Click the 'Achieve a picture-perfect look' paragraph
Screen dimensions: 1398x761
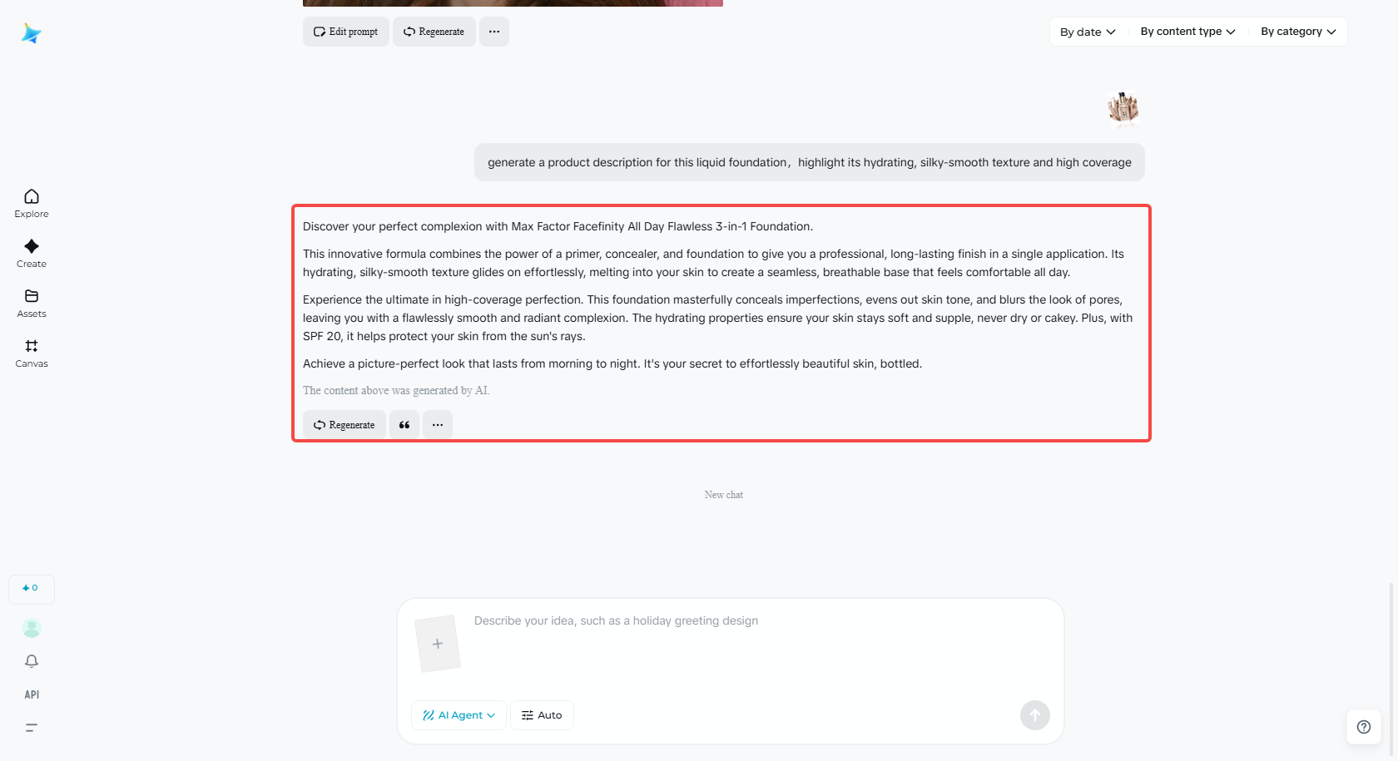612,363
